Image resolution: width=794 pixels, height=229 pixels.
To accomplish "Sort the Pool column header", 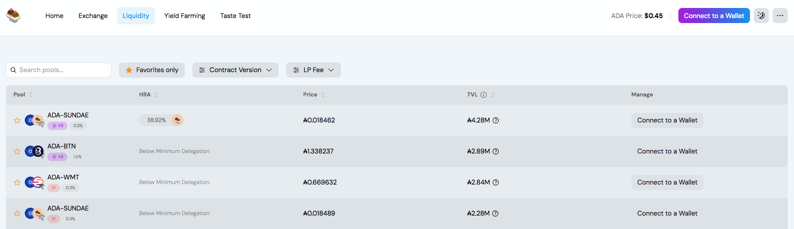I will (23, 95).
